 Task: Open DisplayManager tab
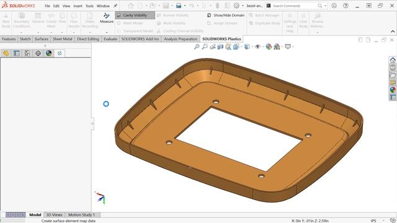coord(48,53)
